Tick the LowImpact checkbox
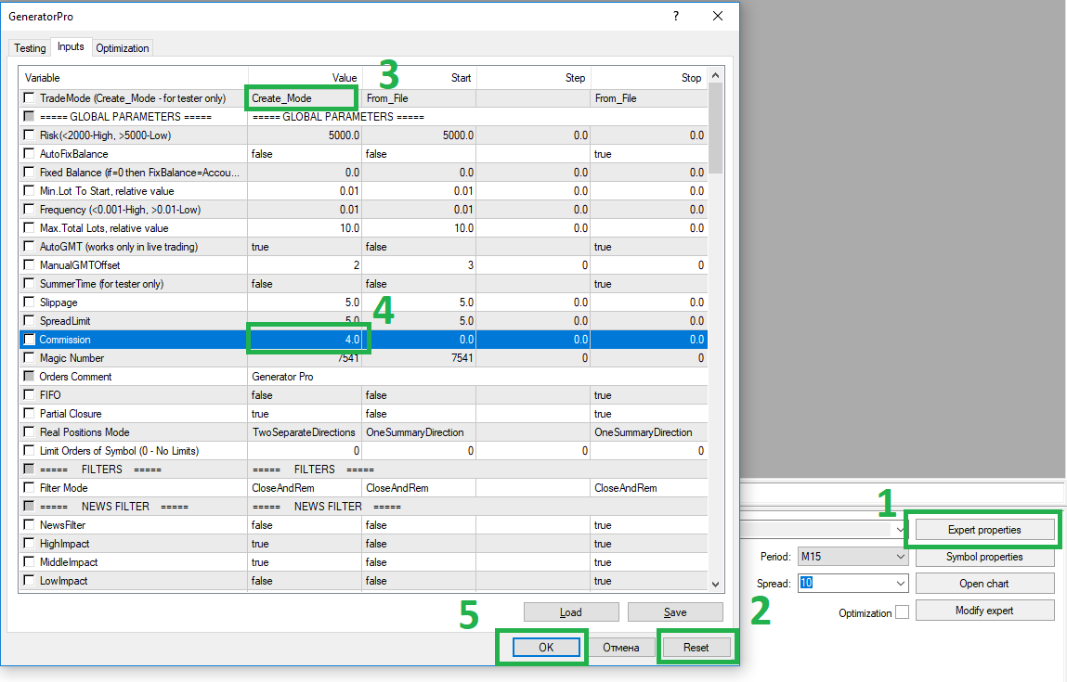 [x=30, y=581]
